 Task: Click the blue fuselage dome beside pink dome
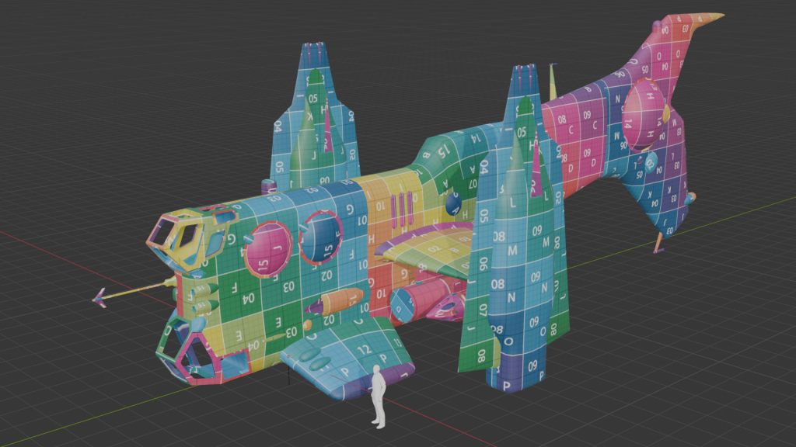pos(320,237)
